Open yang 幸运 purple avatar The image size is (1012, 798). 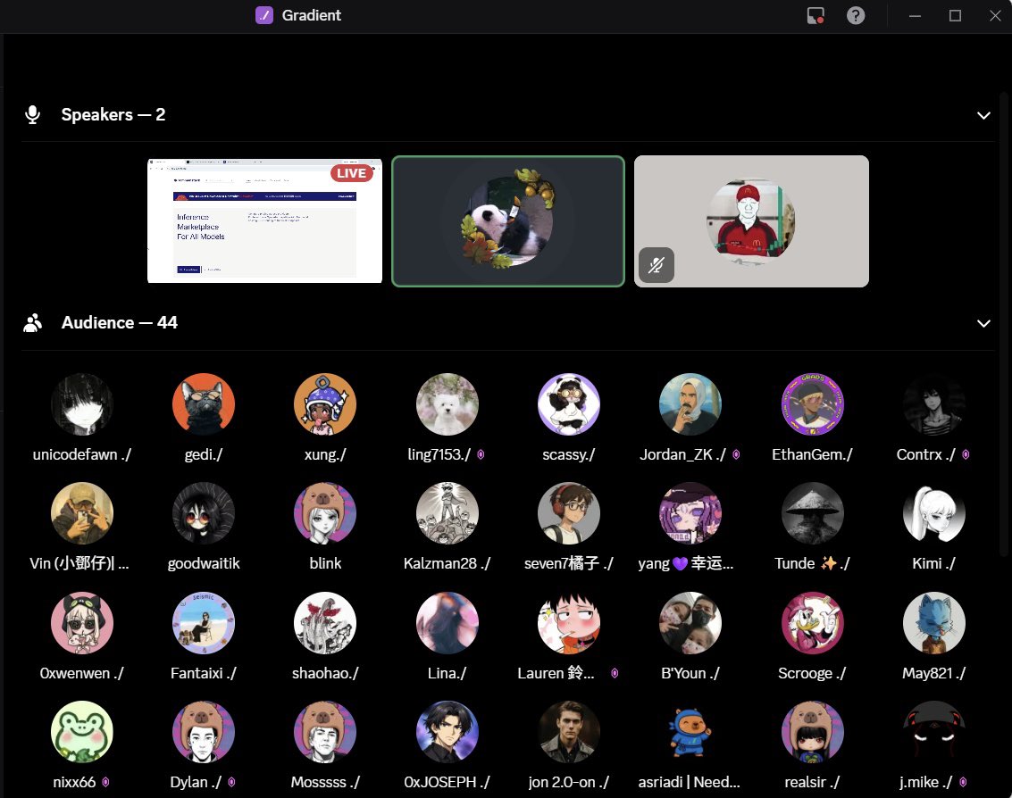[690, 513]
